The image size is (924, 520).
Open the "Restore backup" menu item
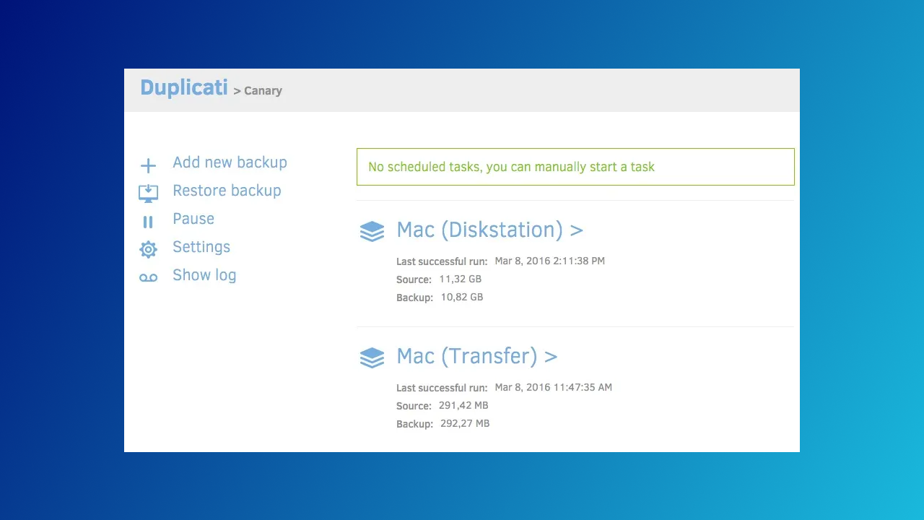pyautogui.click(x=227, y=191)
